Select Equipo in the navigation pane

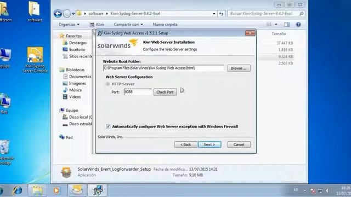(72, 111)
